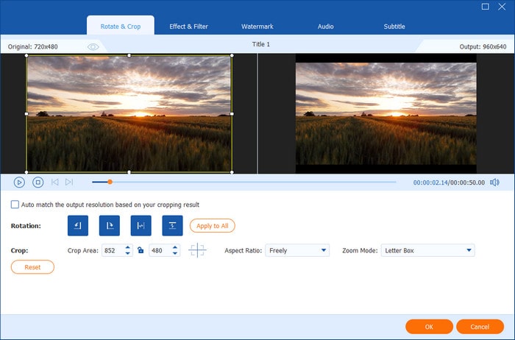Mute the volume speaker icon

(494, 182)
